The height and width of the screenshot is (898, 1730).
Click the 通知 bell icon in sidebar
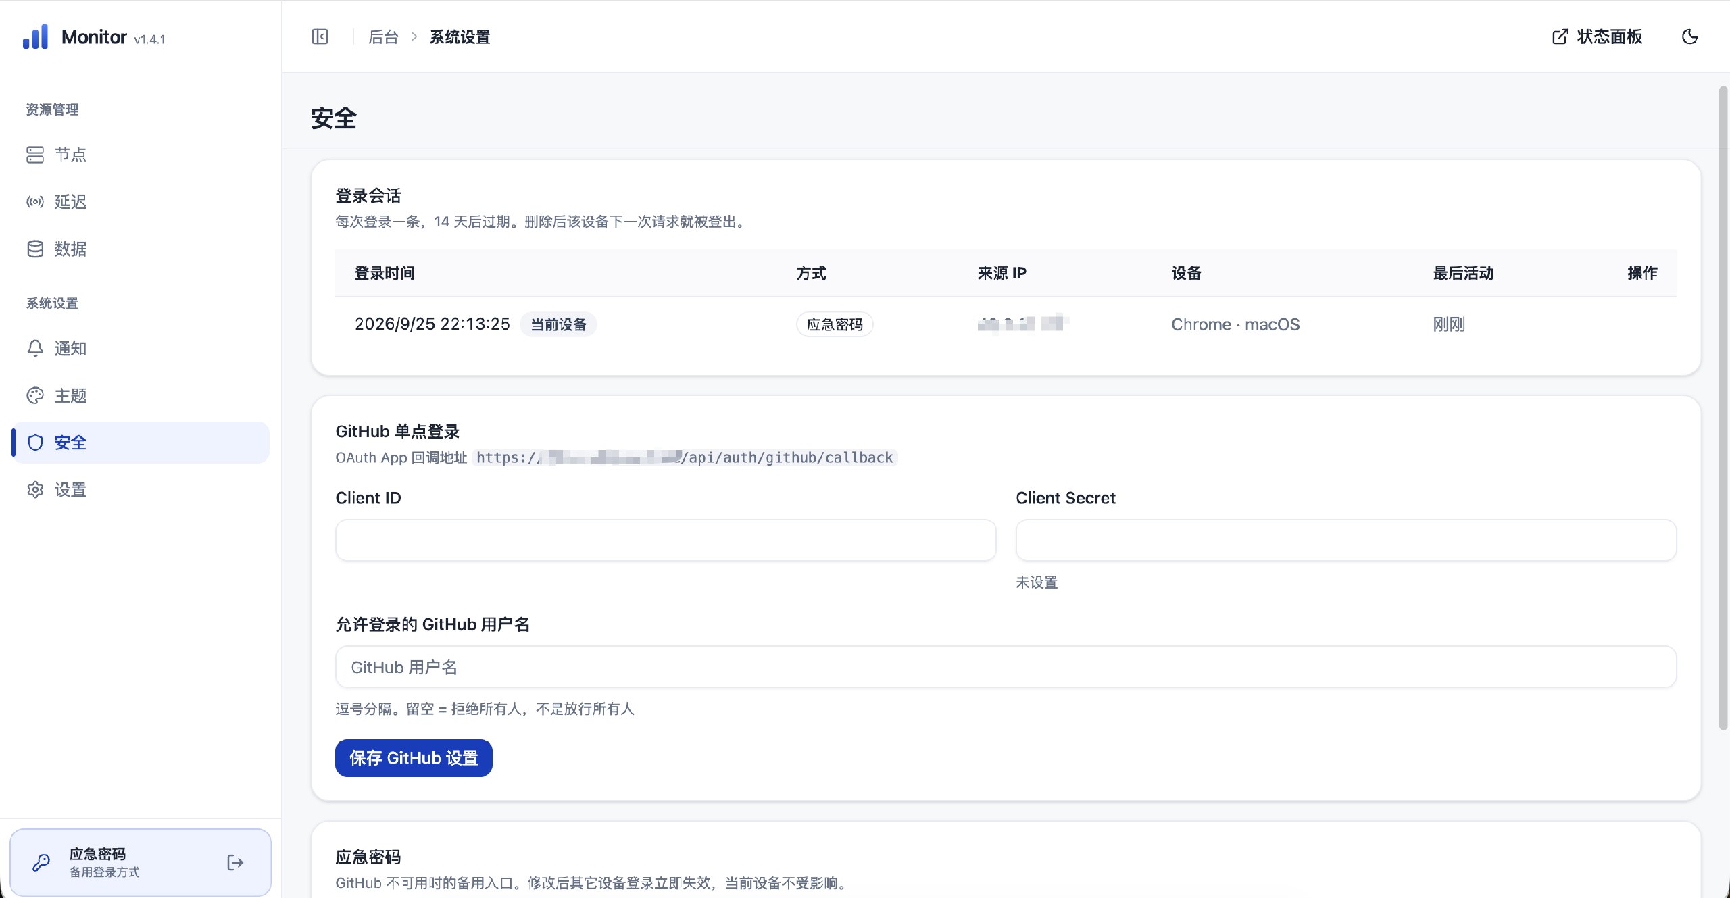click(x=35, y=348)
